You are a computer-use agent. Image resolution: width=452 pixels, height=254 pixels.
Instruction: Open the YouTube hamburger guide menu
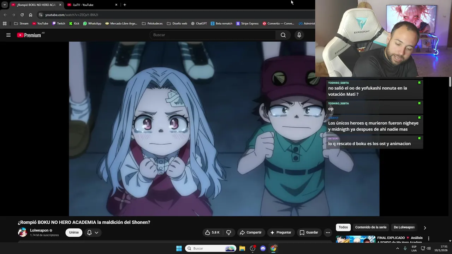(8, 35)
